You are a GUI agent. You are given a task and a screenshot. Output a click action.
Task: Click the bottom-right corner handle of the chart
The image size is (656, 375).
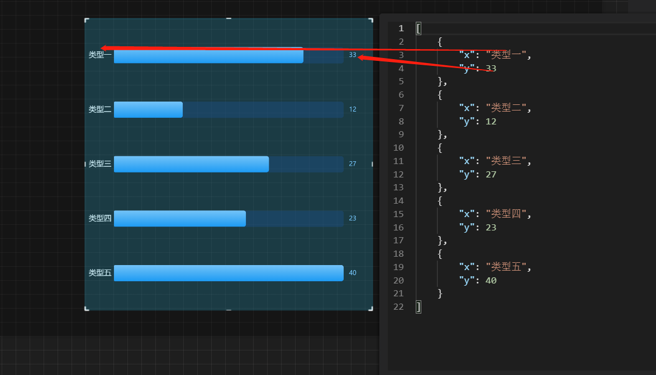pos(370,309)
